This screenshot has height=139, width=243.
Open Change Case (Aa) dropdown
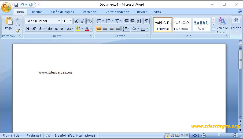[x=70, y=29]
